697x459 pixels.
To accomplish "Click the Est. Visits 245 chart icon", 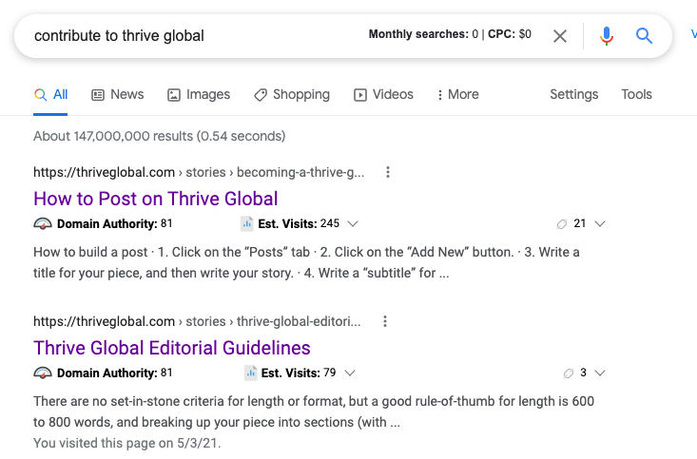I will (246, 223).
